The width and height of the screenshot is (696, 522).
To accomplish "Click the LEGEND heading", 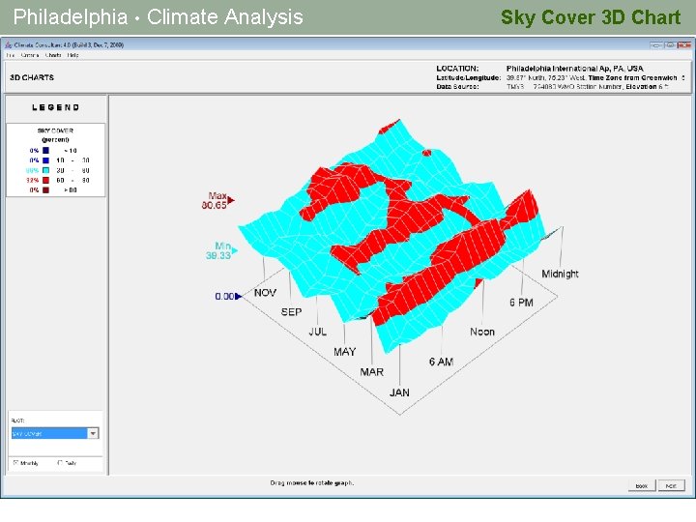I will coord(55,107).
